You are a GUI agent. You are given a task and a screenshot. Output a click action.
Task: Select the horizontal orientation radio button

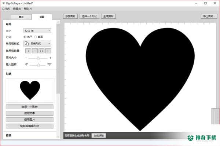pyautogui.click(x=25, y=37)
